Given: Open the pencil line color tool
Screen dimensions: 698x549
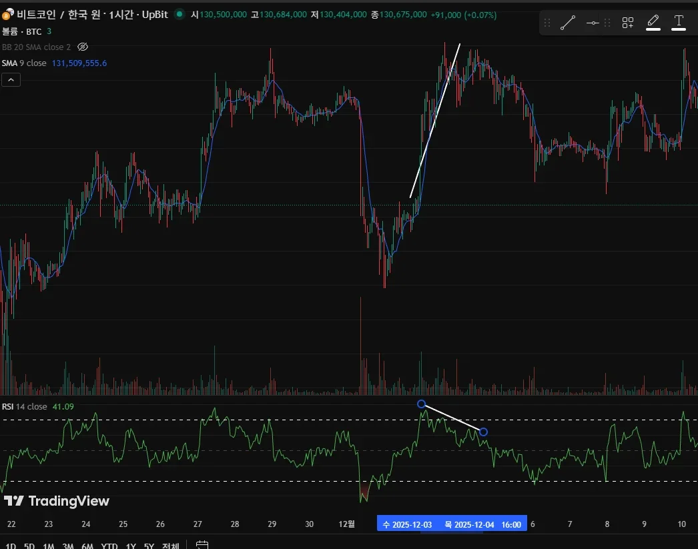Looking at the screenshot, I should [653, 22].
